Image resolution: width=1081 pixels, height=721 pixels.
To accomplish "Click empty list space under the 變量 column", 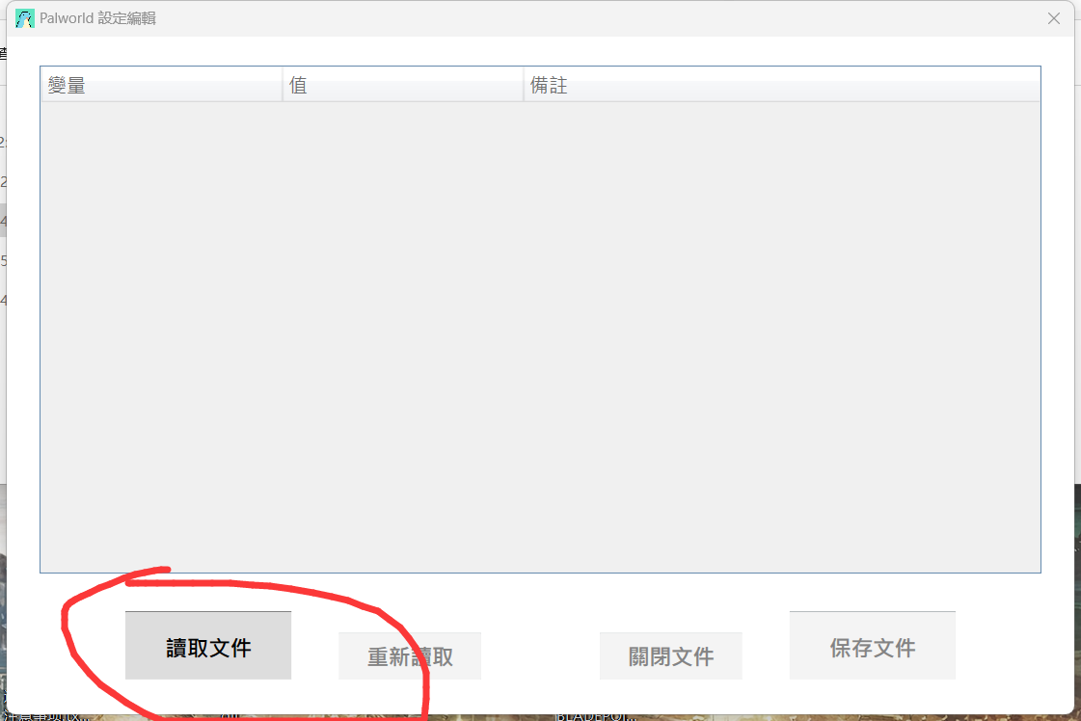I will pyautogui.click(x=161, y=337).
